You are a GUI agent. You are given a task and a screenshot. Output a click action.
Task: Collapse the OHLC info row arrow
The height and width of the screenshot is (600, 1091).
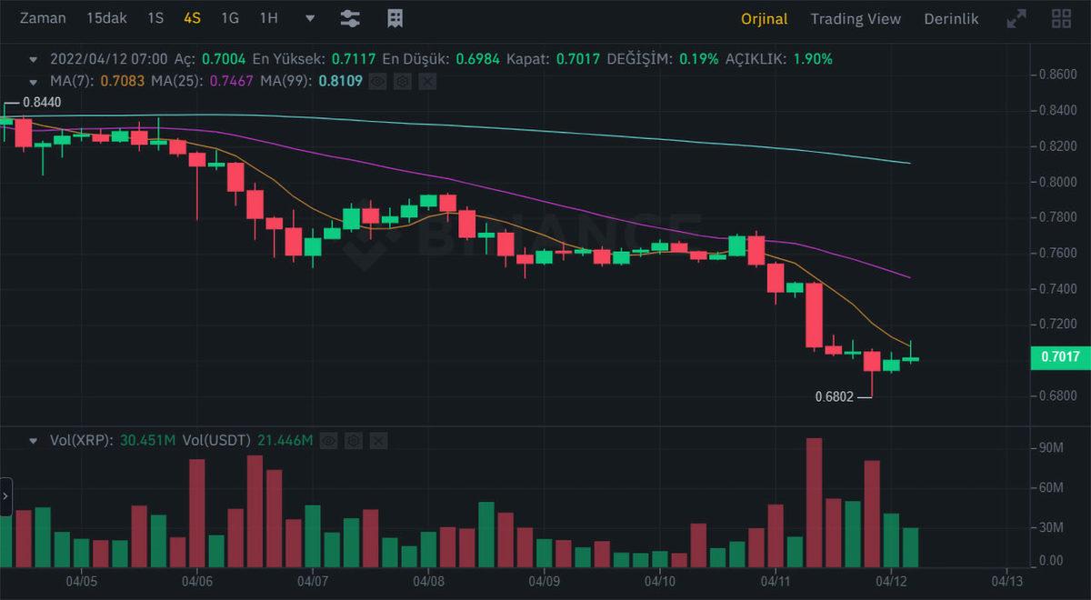(x=34, y=59)
